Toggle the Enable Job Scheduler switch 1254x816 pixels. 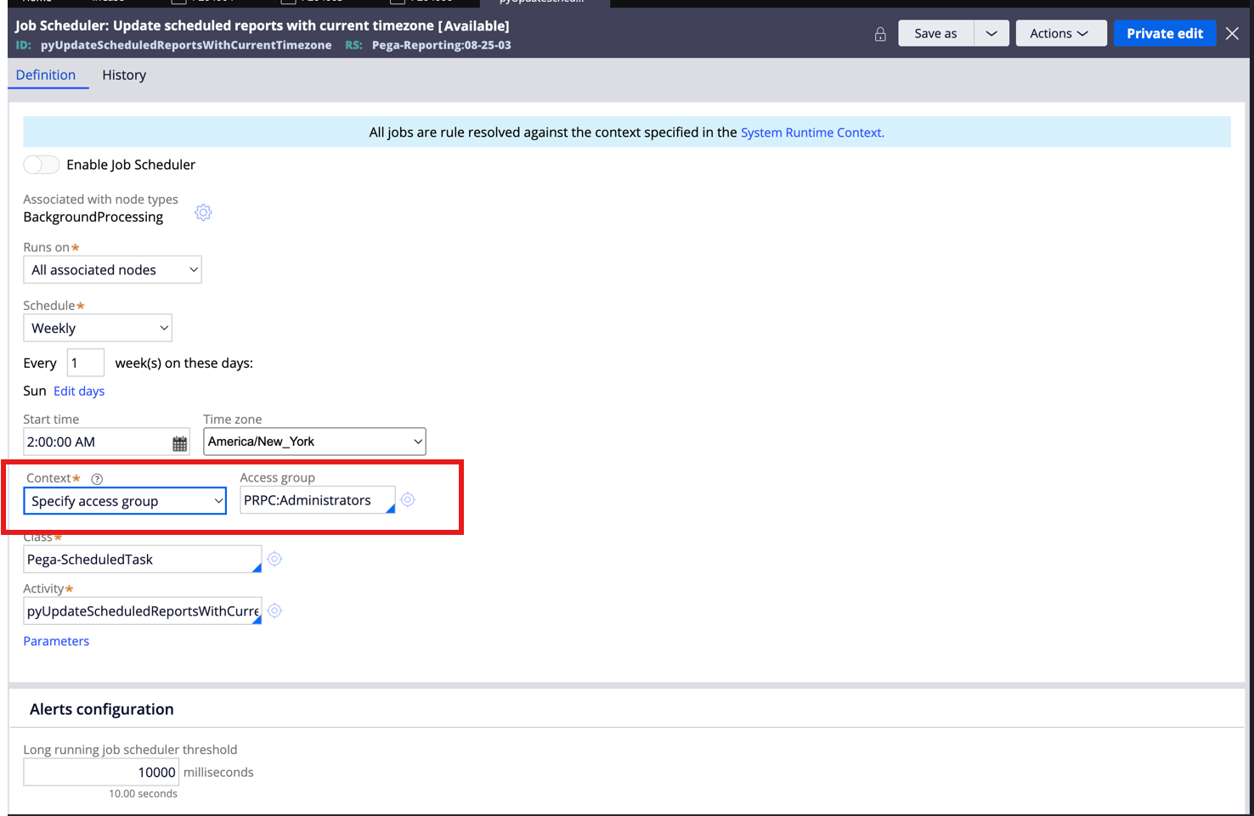(41, 165)
